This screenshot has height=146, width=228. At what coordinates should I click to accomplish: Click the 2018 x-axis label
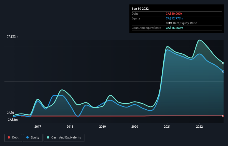[70, 127]
